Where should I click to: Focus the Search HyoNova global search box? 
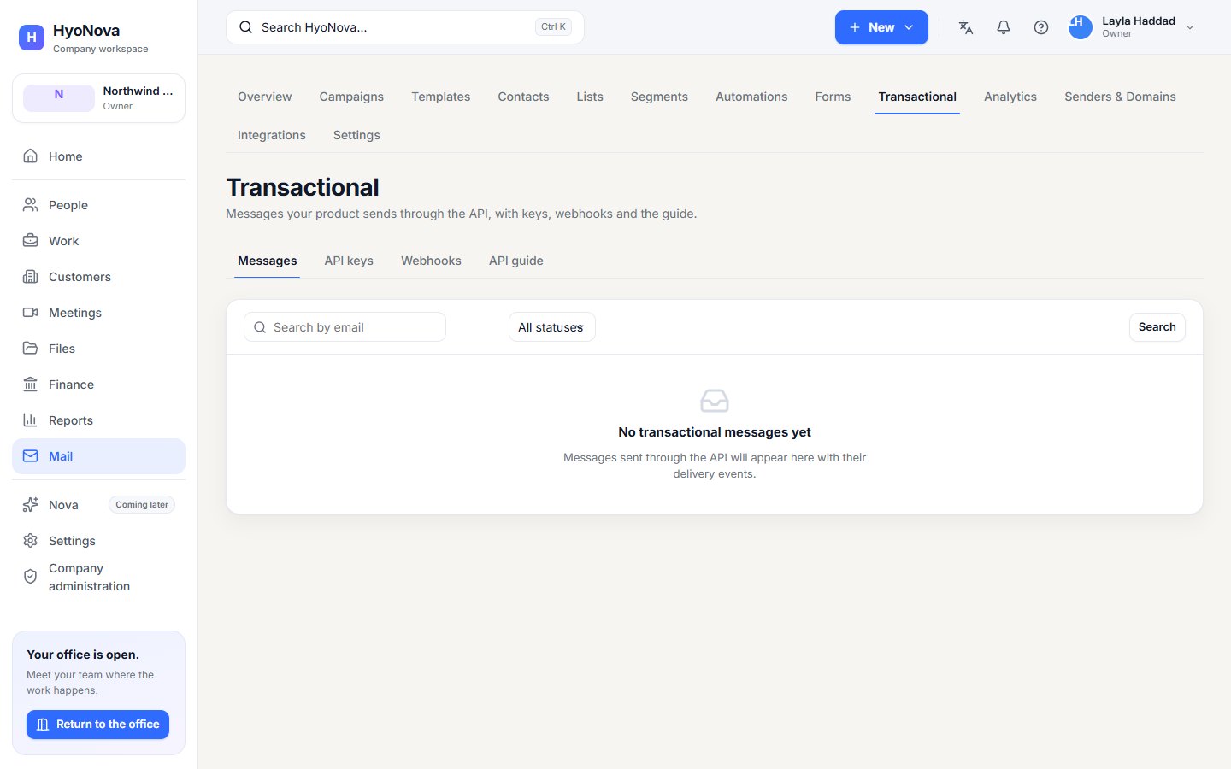click(405, 27)
